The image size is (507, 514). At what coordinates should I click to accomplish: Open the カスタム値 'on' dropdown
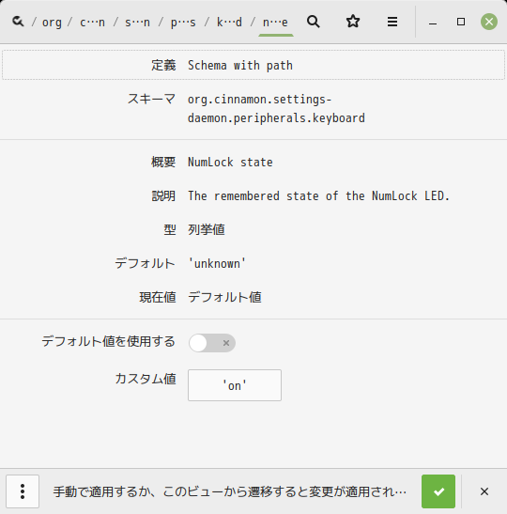pos(235,385)
